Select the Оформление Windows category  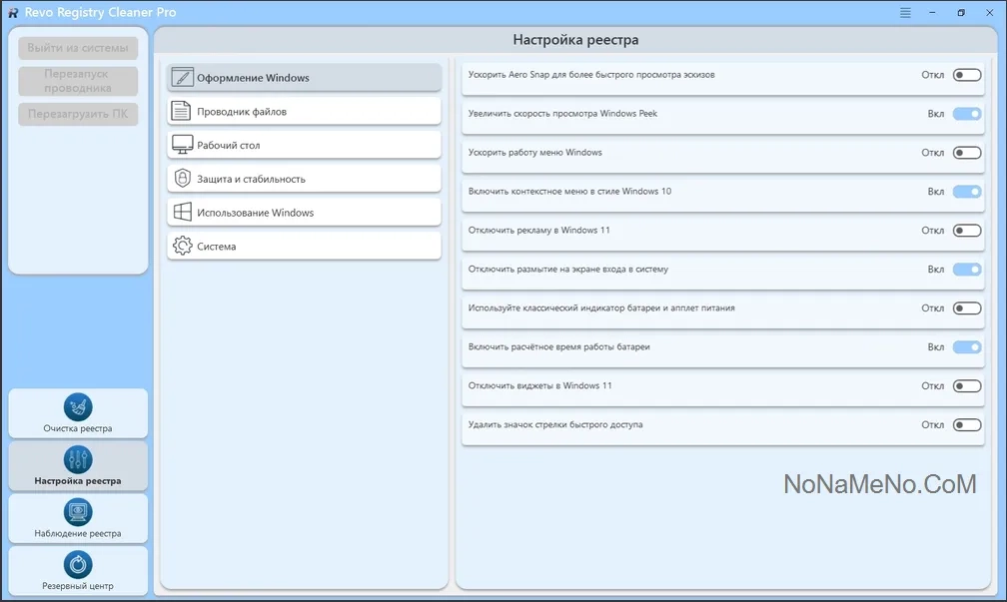(x=304, y=78)
